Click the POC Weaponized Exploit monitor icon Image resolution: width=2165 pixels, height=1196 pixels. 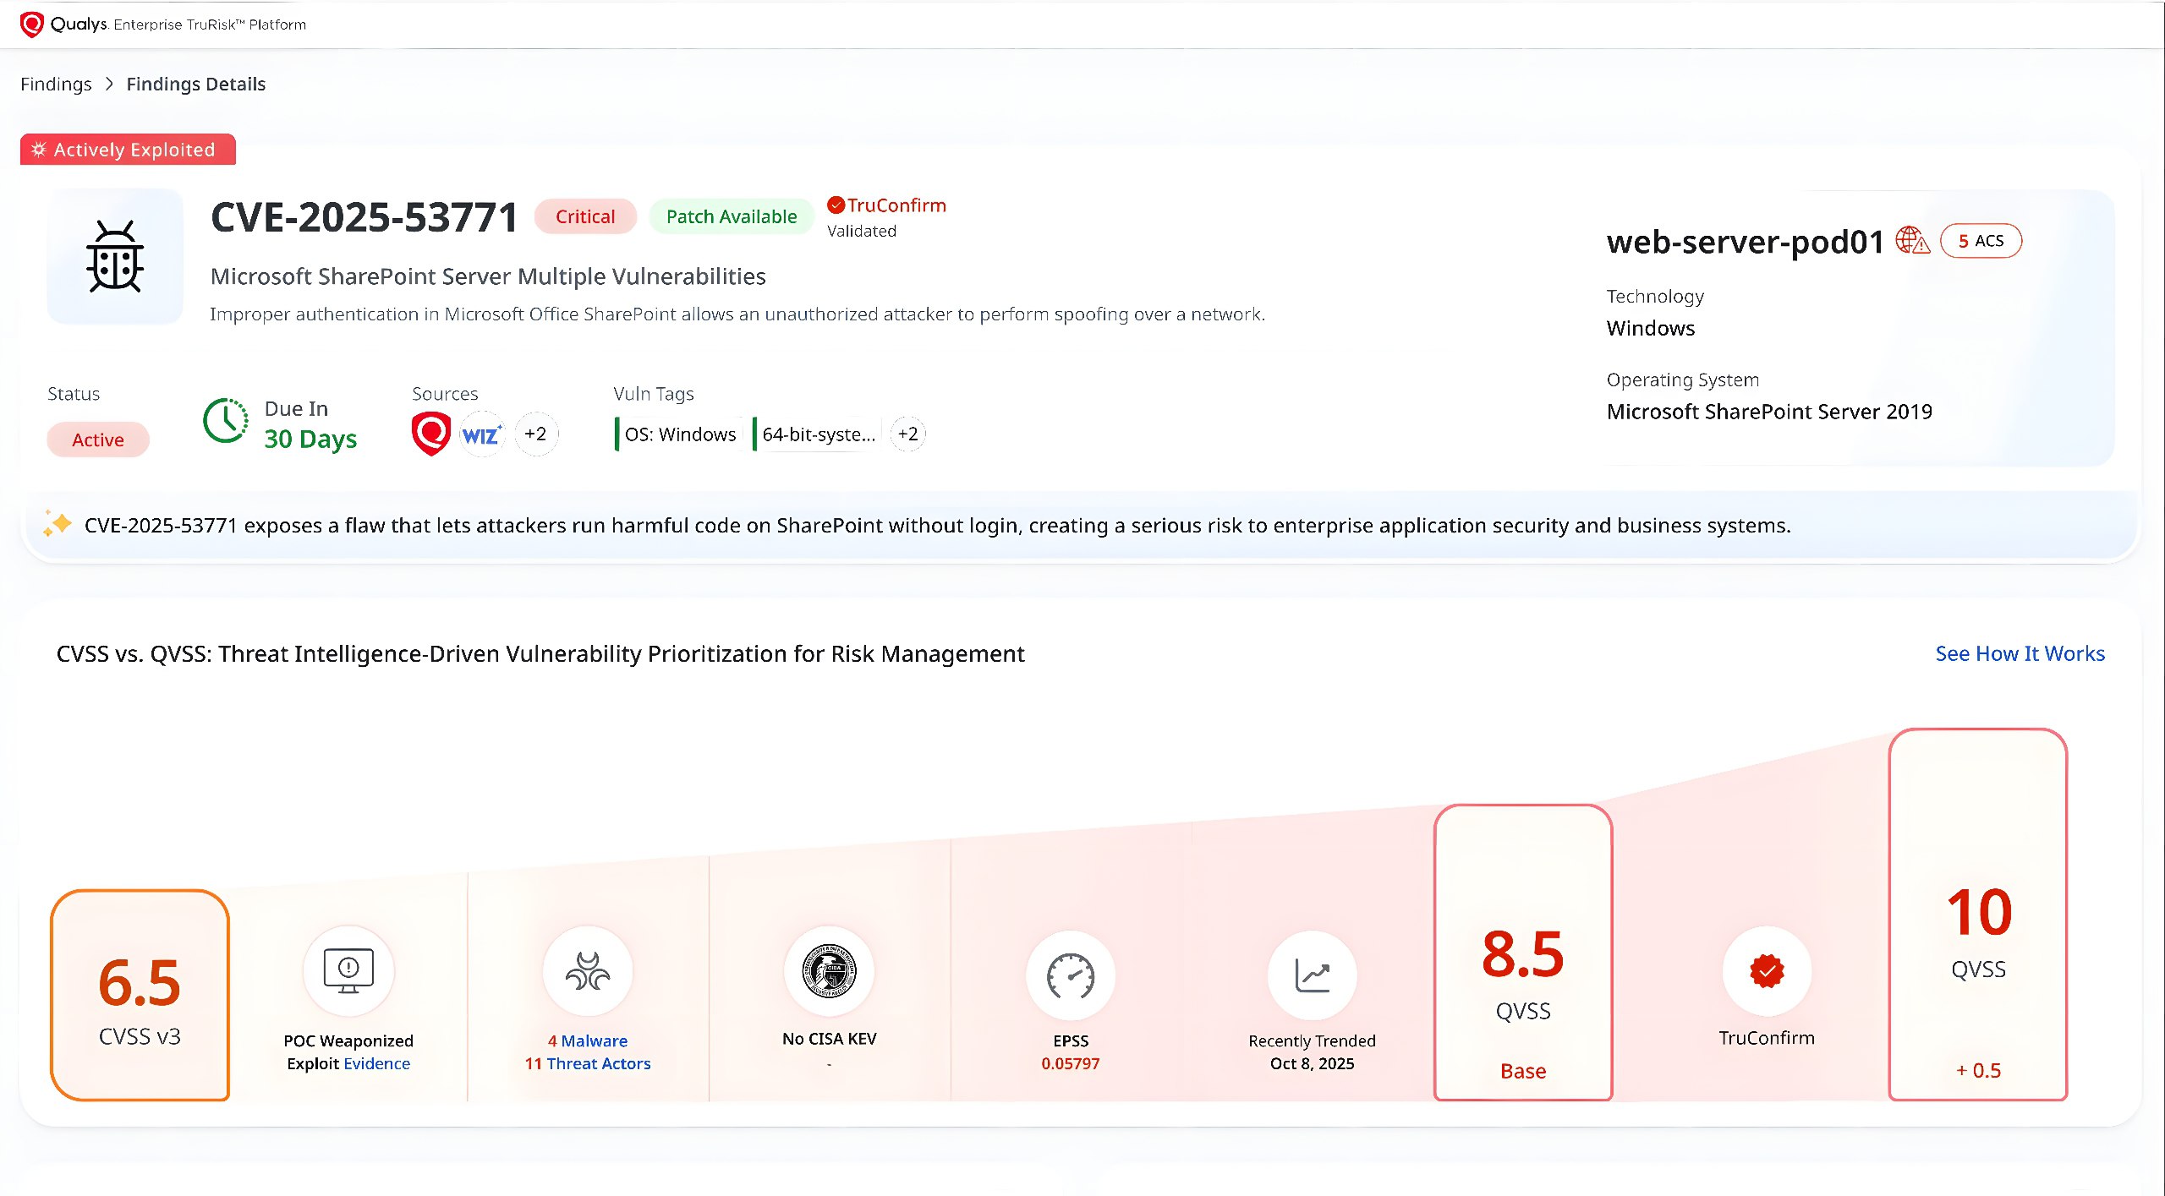pyautogui.click(x=348, y=970)
